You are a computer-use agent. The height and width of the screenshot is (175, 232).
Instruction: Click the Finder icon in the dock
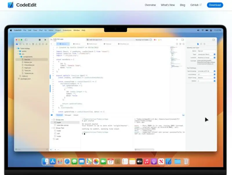[x=45, y=161]
